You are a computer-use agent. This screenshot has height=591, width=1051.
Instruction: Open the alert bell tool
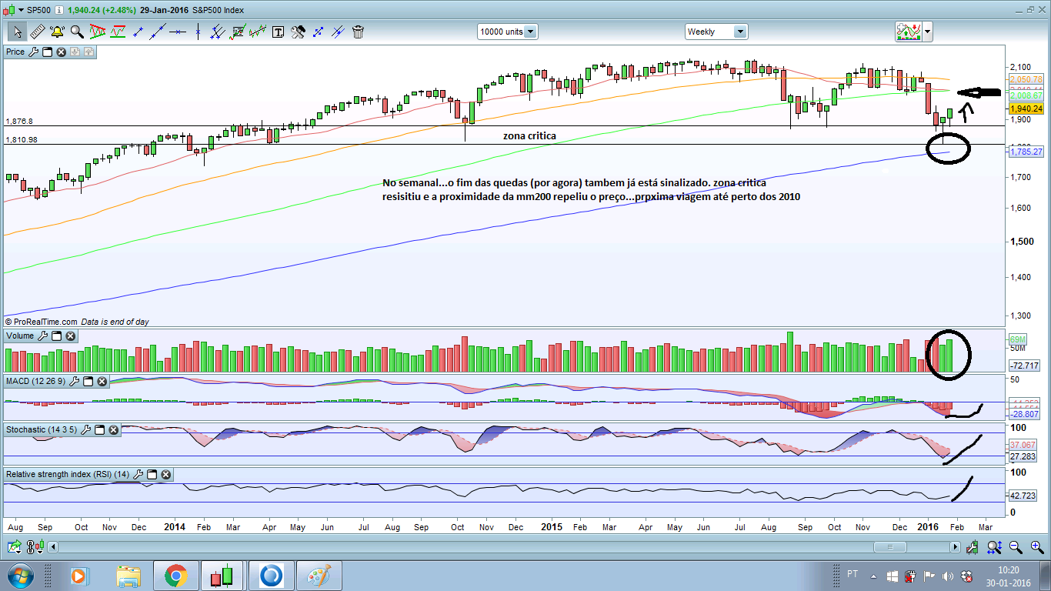[56, 32]
